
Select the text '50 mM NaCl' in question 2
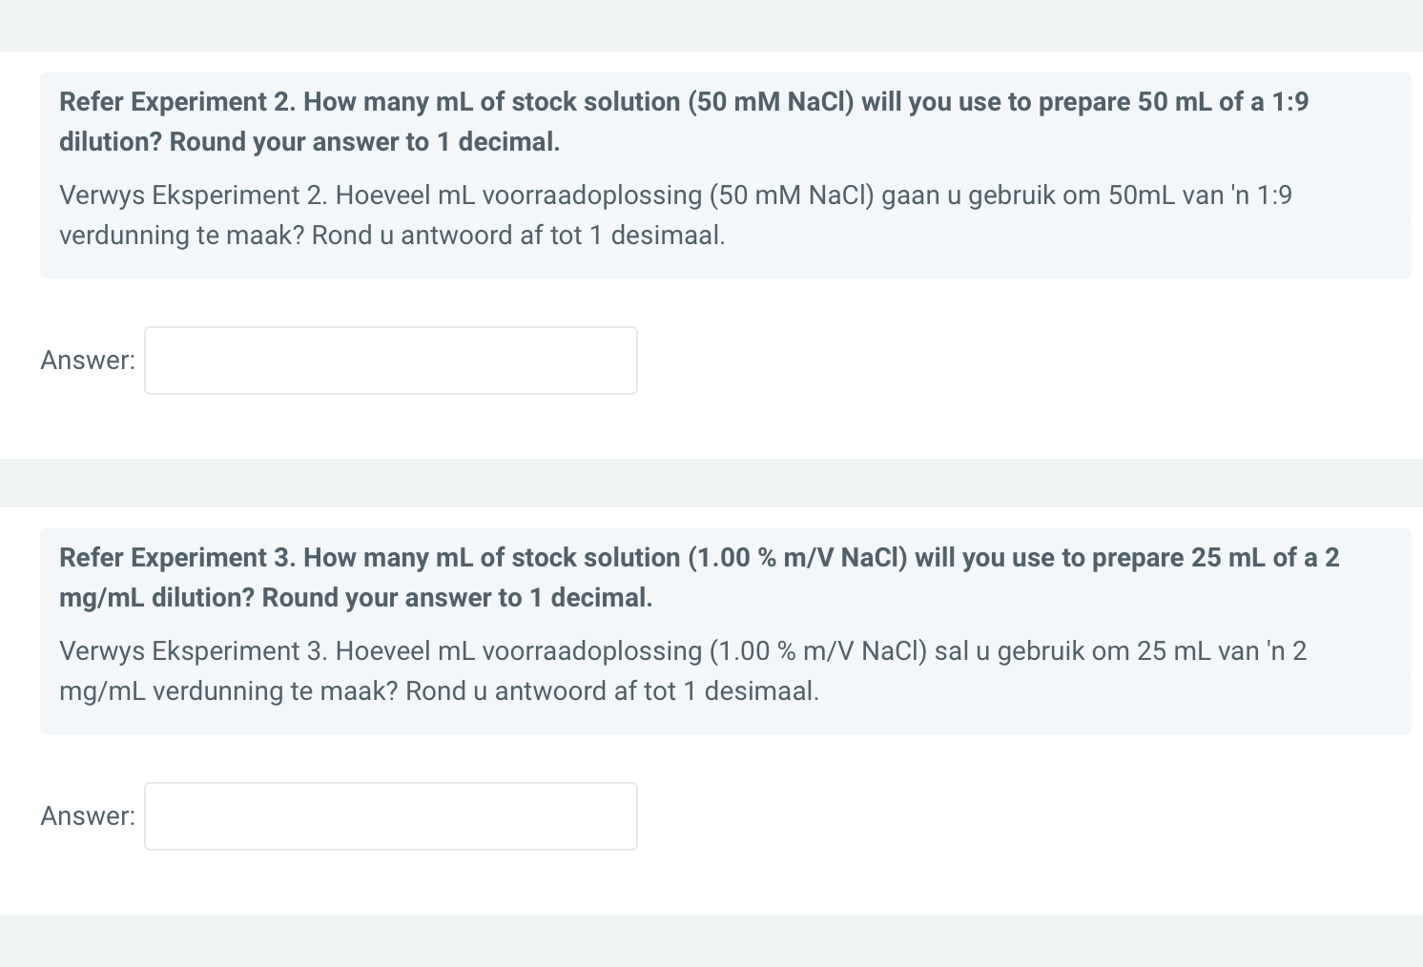pyautogui.click(x=771, y=101)
